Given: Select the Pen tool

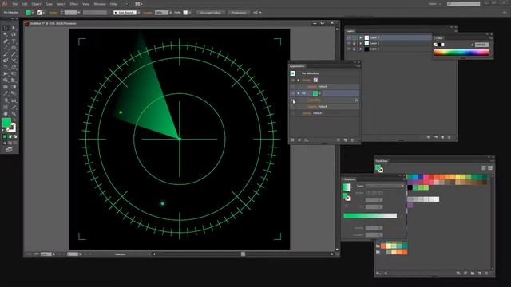Looking at the screenshot, I should [6, 41].
